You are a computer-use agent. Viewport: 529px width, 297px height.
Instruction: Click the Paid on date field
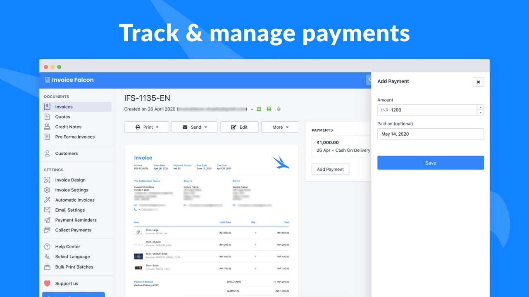[x=430, y=134]
